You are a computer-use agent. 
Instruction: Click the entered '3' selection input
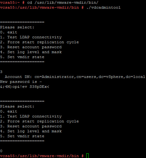point(1,72)
